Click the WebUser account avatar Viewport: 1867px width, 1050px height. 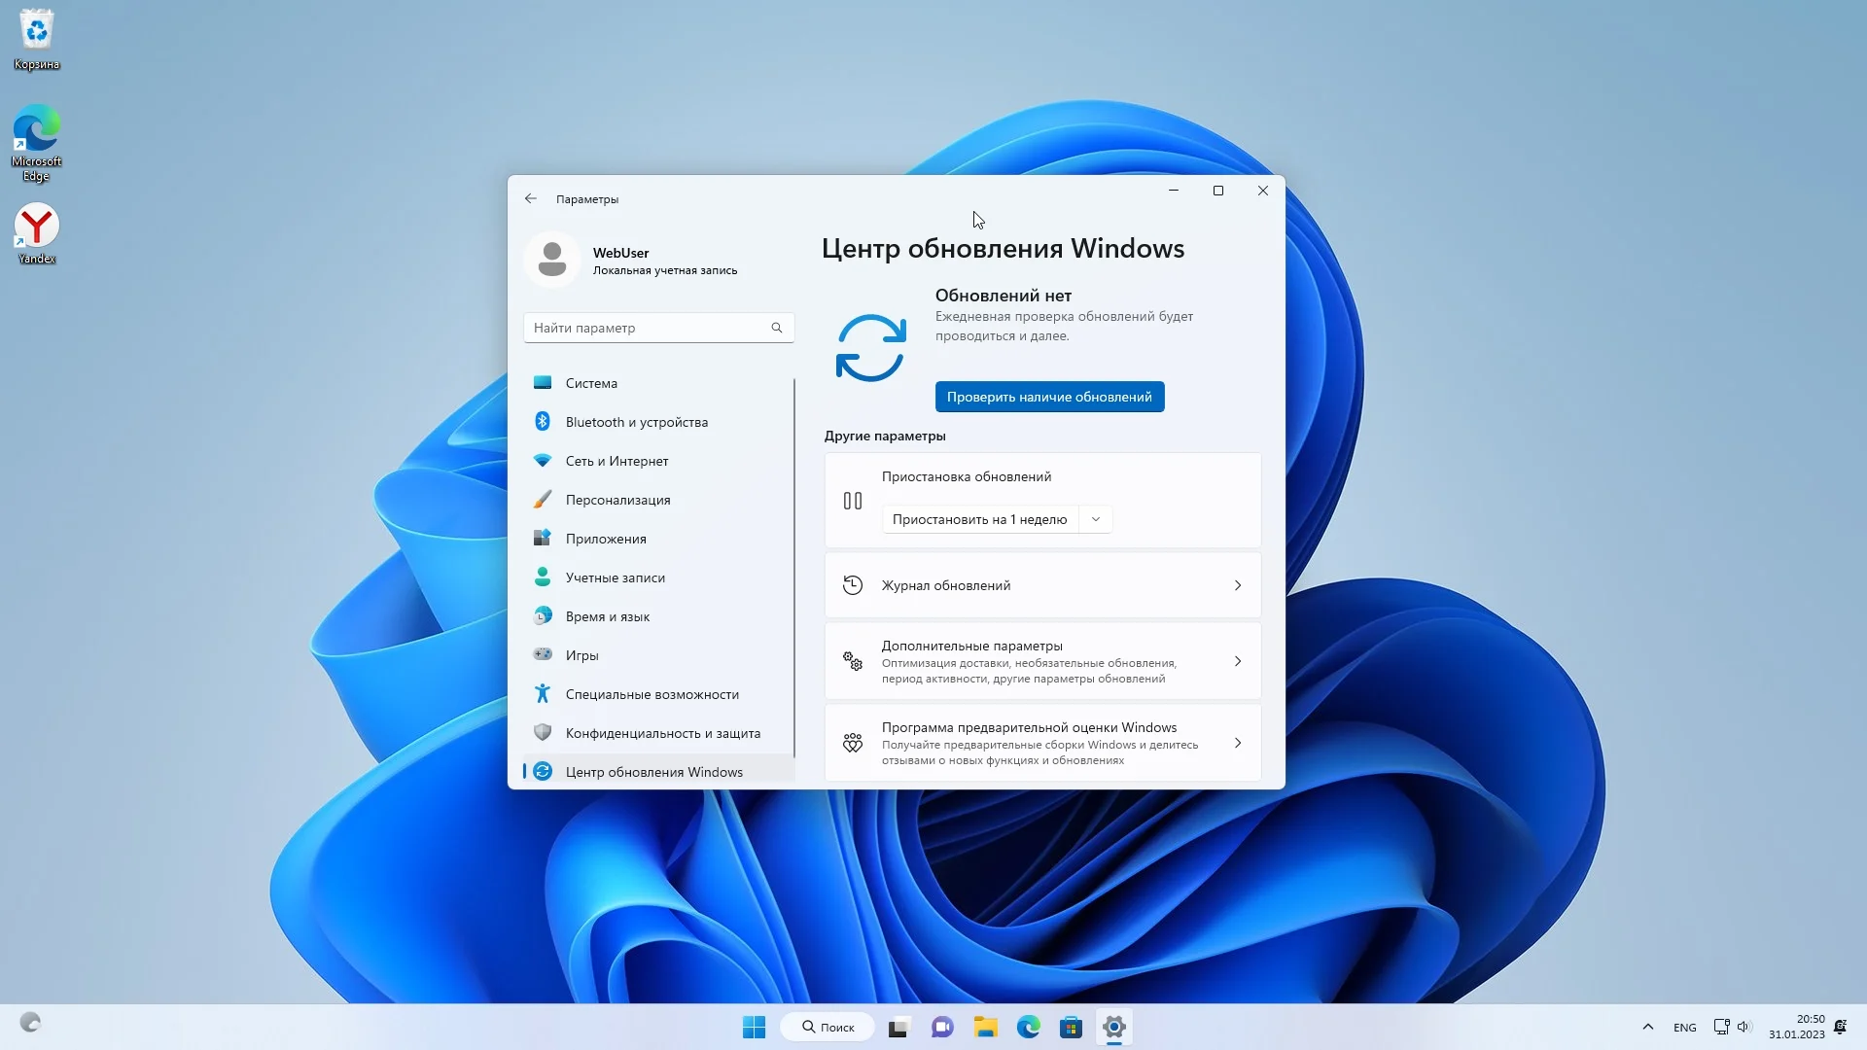552,260
